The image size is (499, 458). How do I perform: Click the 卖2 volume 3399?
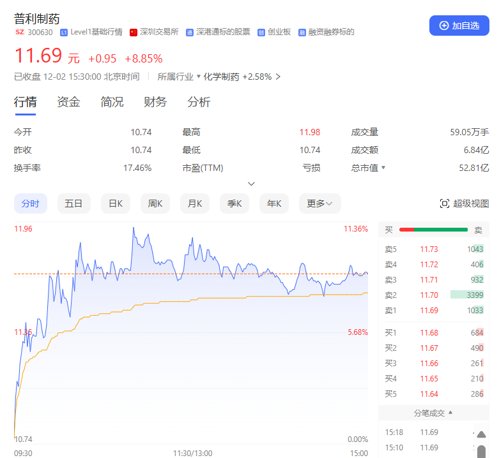point(475,295)
